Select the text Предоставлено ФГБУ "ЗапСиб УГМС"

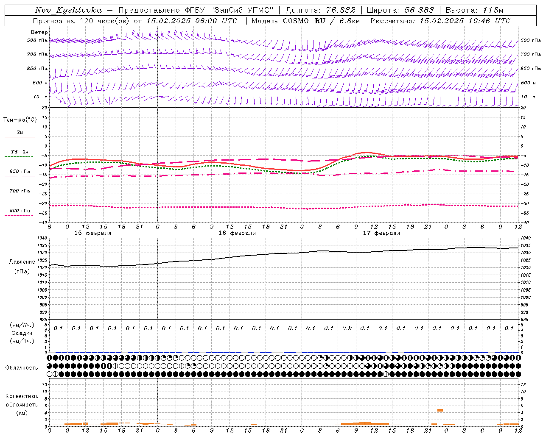[x=196, y=10]
